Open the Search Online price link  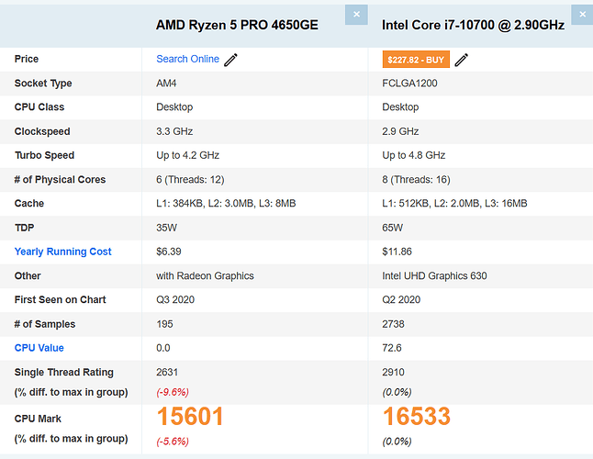coord(187,59)
